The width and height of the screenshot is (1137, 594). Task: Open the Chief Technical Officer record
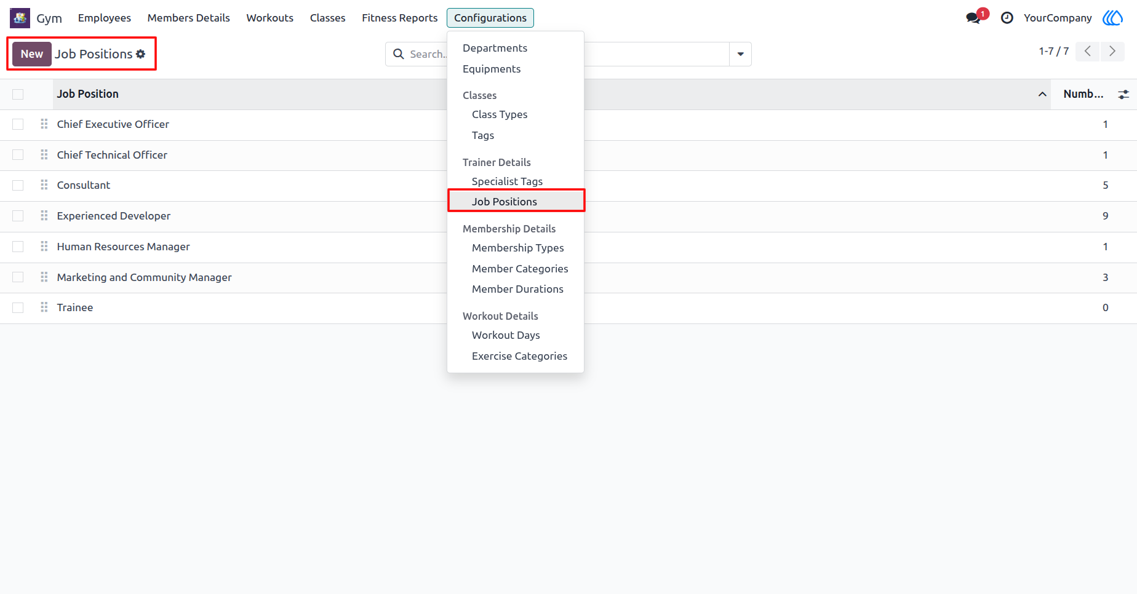(112, 155)
